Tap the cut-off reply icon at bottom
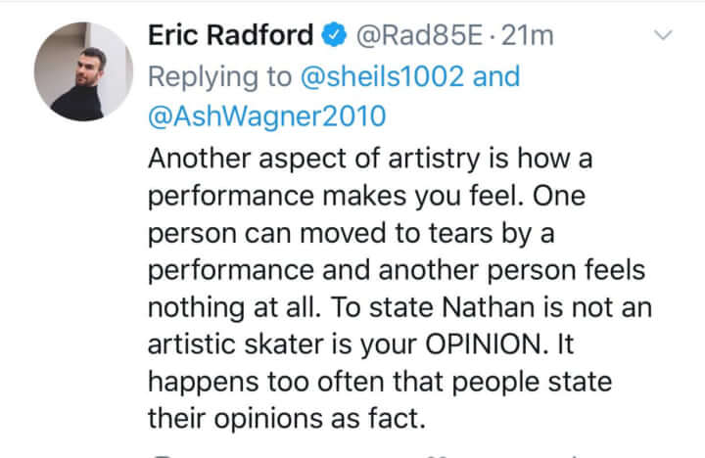This screenshot has width=705, height=458. 163,454
